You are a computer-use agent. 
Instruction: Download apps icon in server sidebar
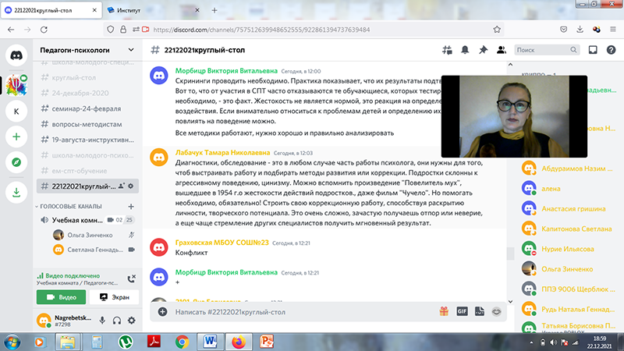coord(16,193)
